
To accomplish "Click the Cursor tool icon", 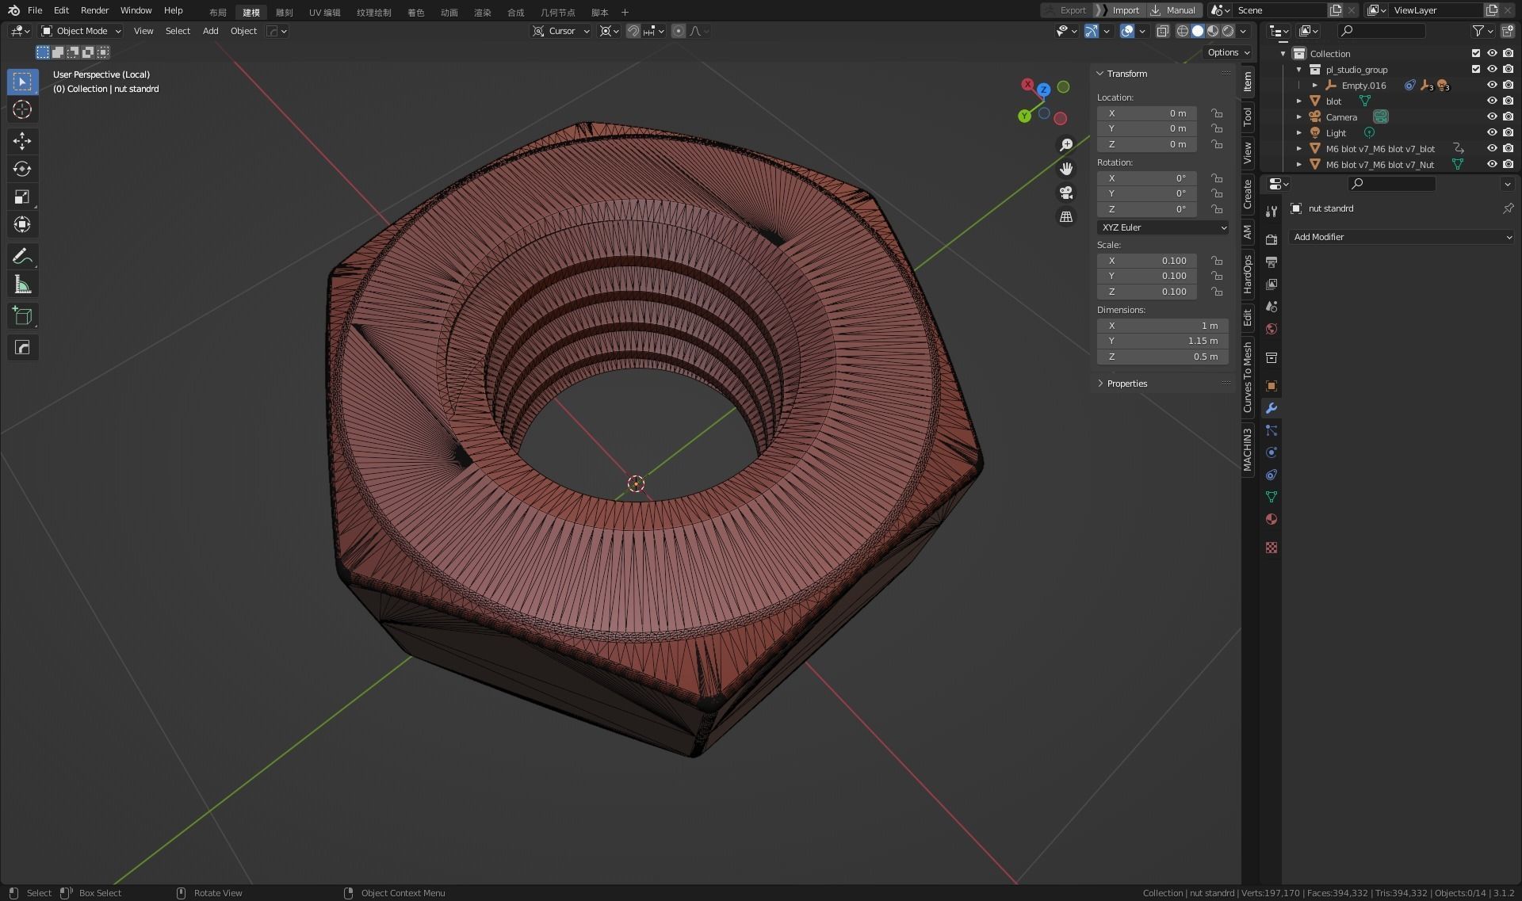I will (22, 109).
